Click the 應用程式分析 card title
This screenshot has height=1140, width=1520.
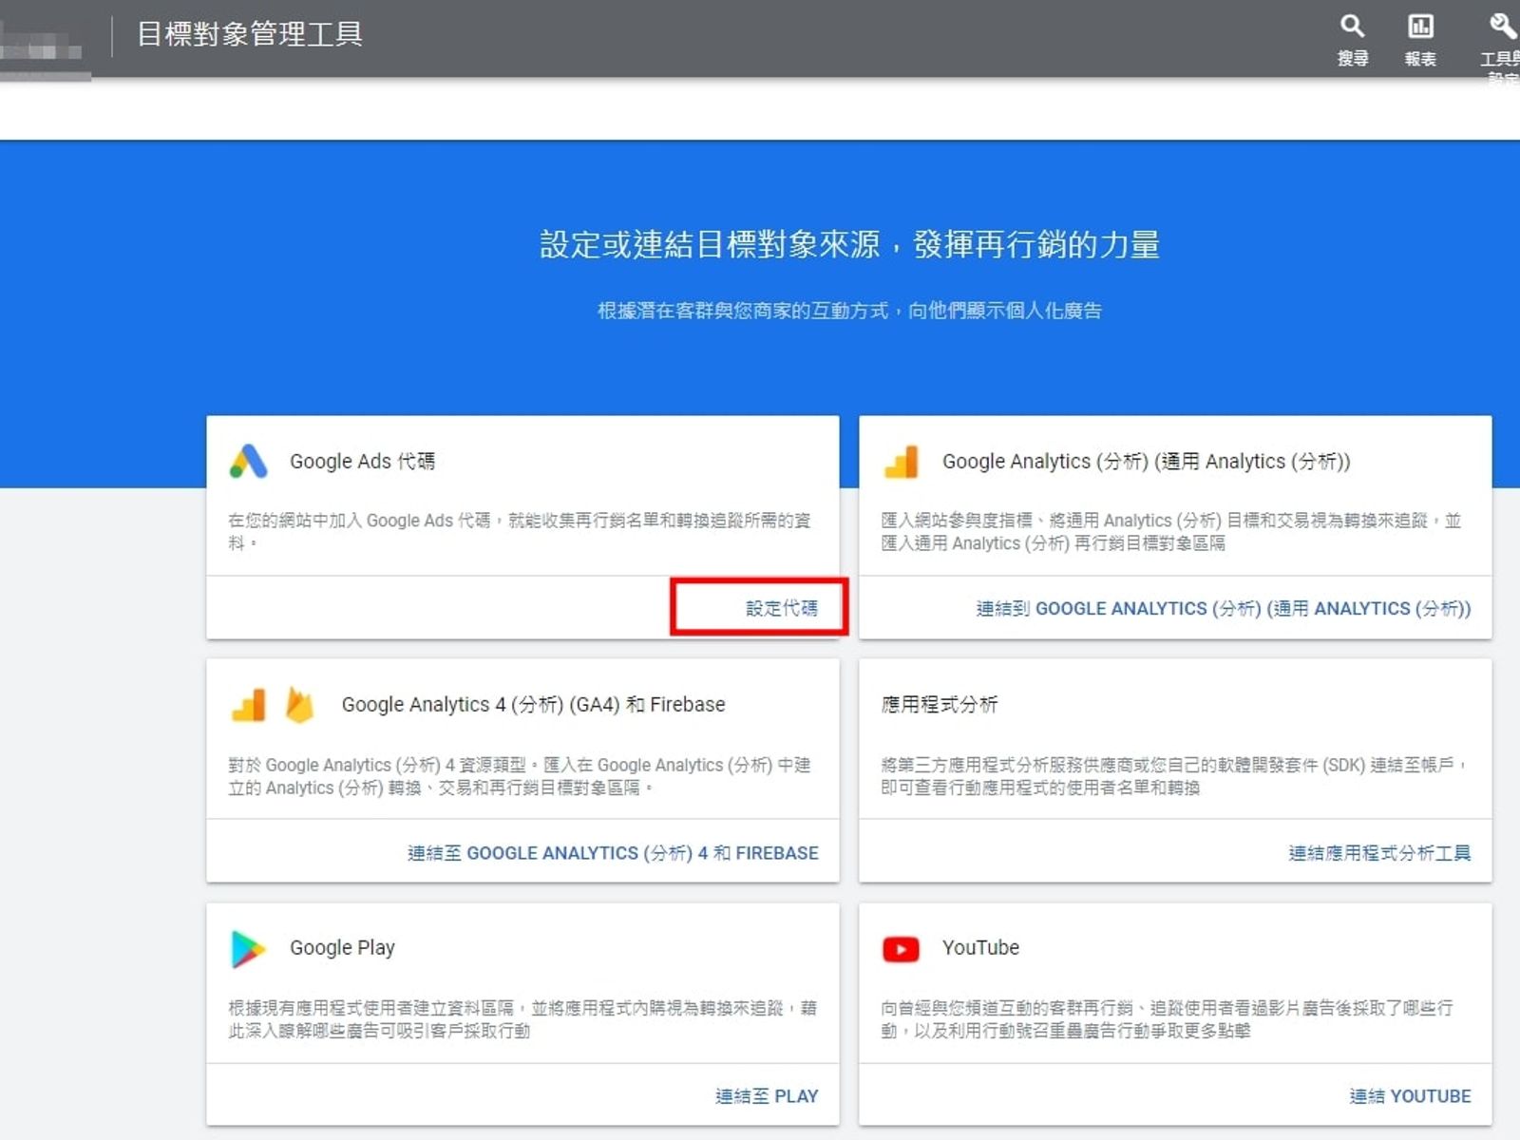point(940,705)
